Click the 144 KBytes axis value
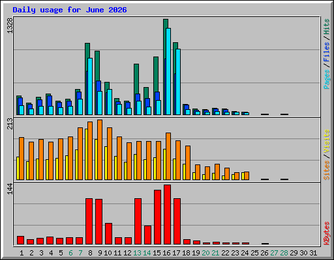Image resolution: width=334 pixels, height=260 pixels. click(10, 189)
